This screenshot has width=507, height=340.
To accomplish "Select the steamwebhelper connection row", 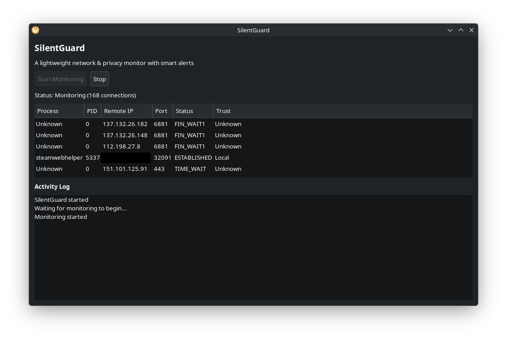I will (x=135, y=157).
